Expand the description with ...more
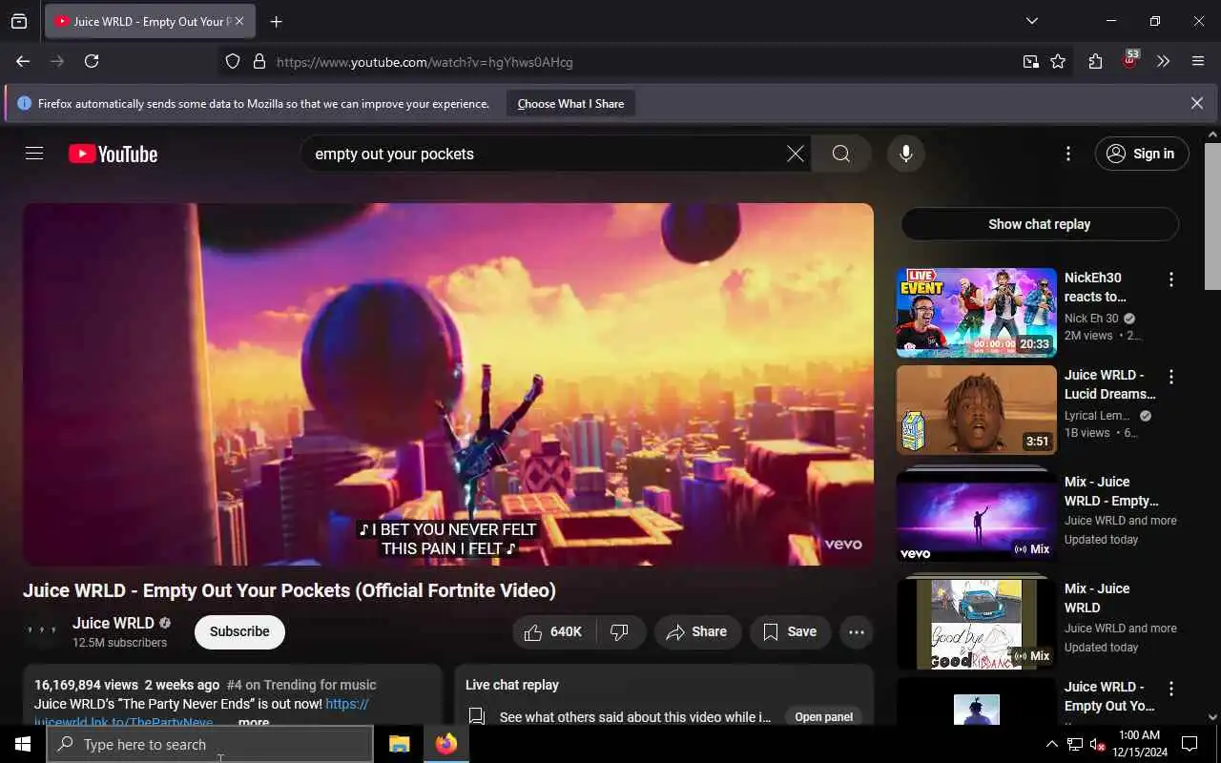 tap(254, 723)
